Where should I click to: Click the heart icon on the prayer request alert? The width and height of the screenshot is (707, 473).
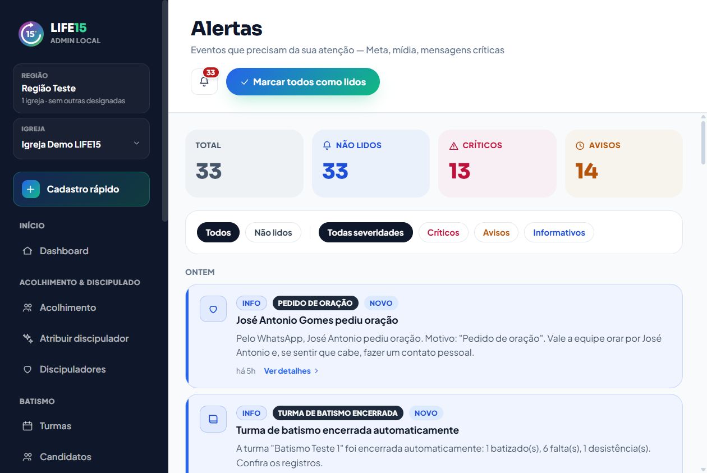point(213,309)
